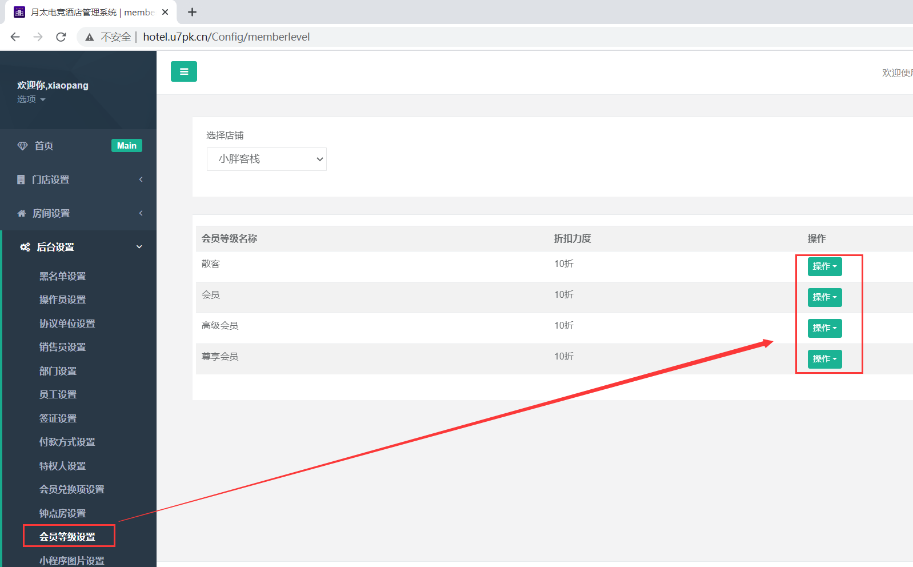Open the 操作 dropdown for 尊享会员
The height and width of the screenshot is (567, 913).
(824, 359)
